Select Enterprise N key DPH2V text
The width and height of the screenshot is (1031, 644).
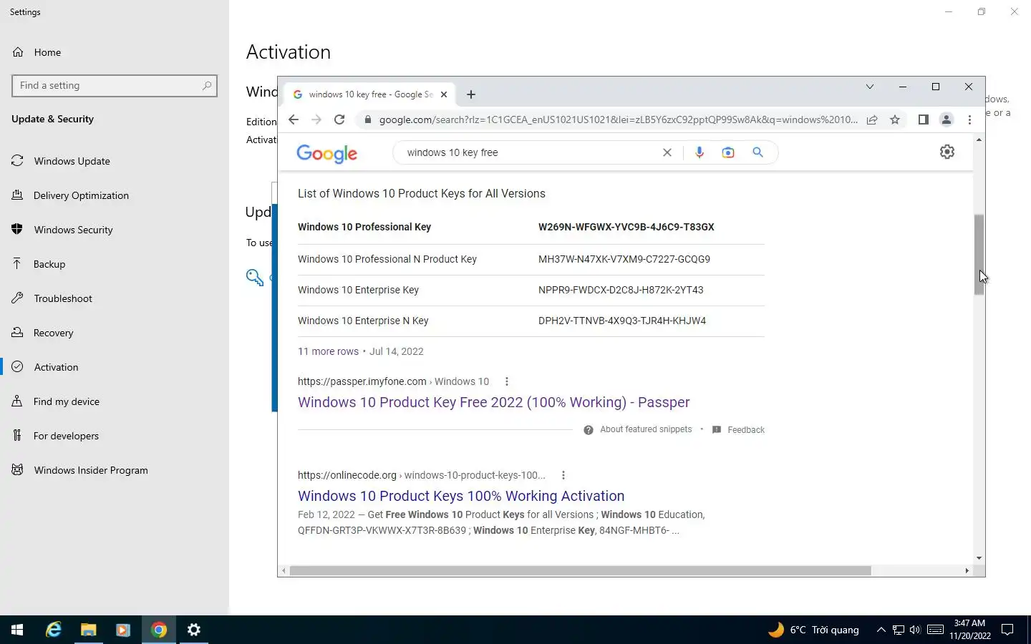(622, 321)
